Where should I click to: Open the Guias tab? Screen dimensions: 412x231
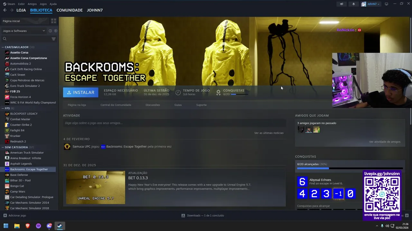tap(178, 105)
